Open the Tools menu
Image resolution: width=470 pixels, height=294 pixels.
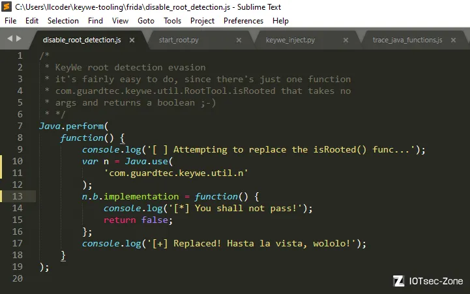pyautogui.click(x=172, y=21)
